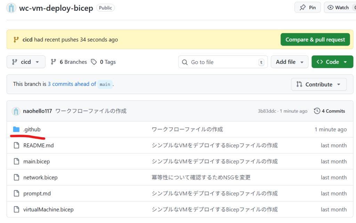Pin this repository using Pin button
Screen dimensions: 356x223
[x=308, y=7]
